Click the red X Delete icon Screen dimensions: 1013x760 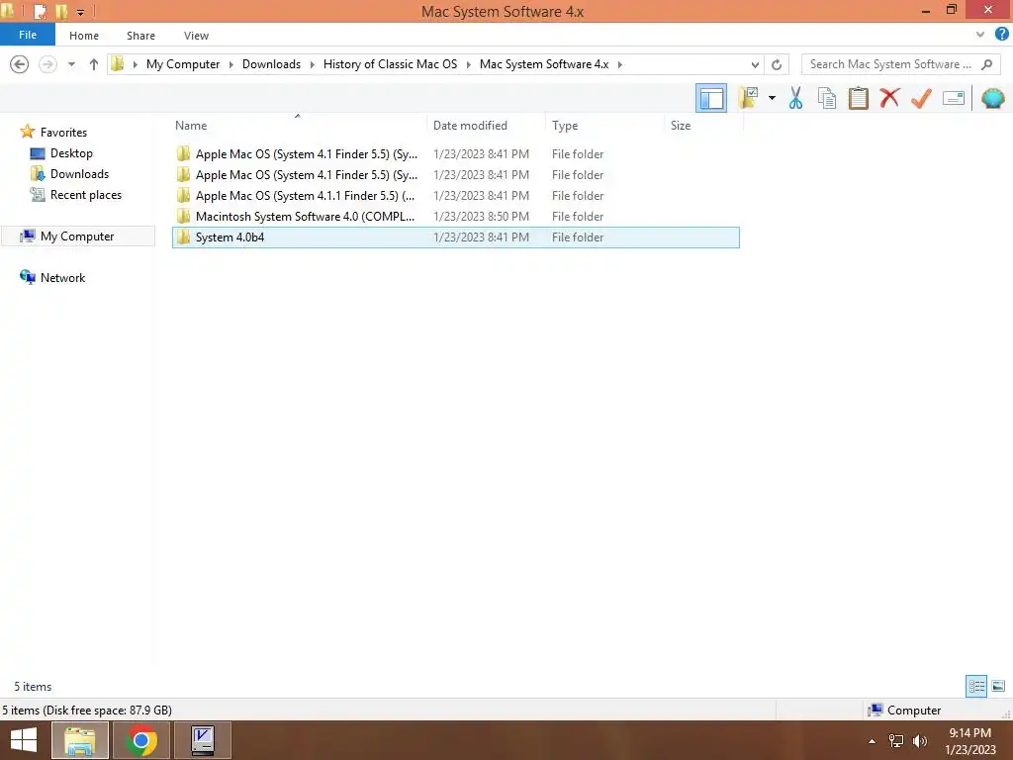point(889,98)
